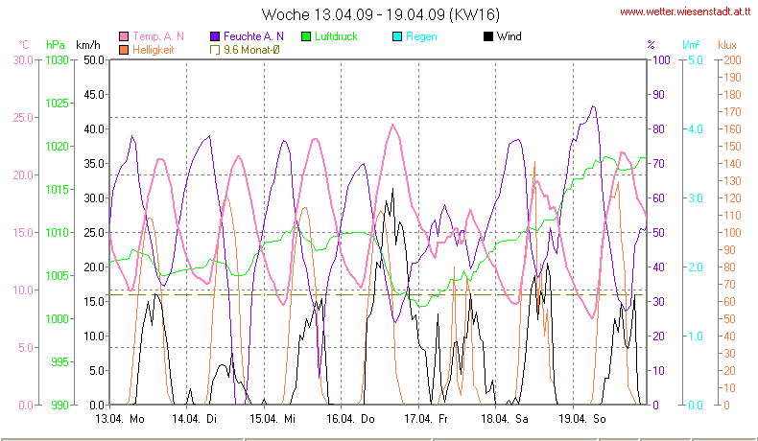
Task: Click the 995 value on pressure axis
Action: (59, 361)
